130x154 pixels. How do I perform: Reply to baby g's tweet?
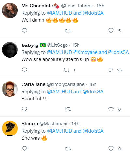click(24, 70)
